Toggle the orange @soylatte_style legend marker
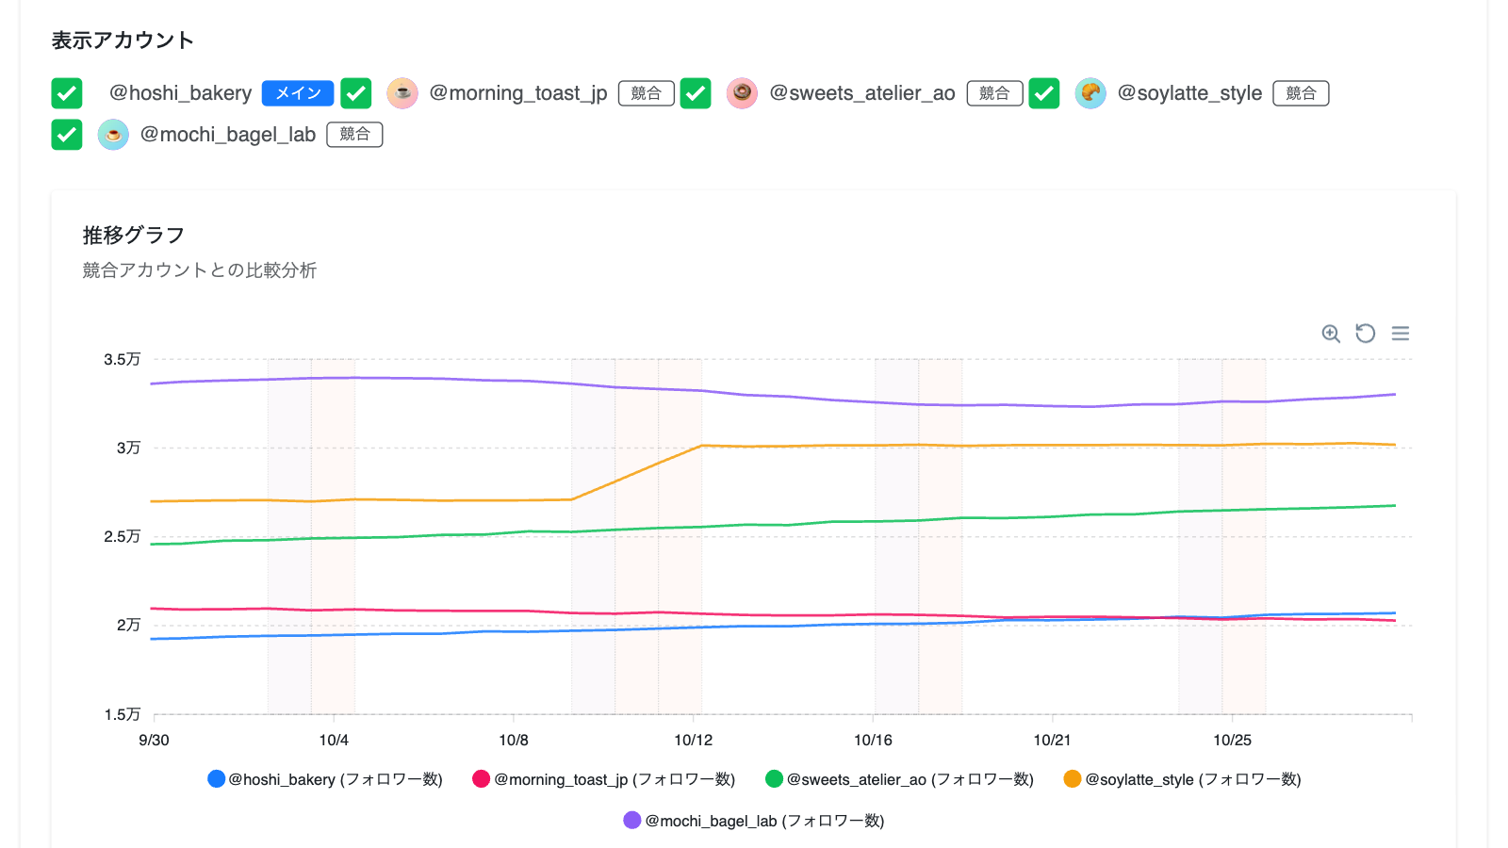Viewport: 1508px width, 848px height. pos(1073,778)
